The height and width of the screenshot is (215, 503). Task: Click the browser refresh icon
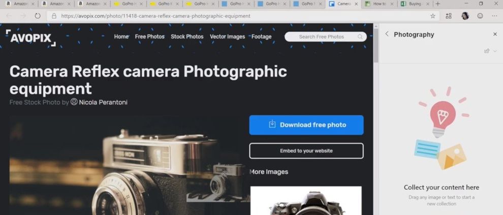[38, 16]
